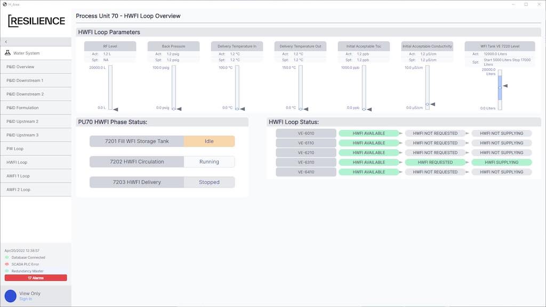This screenshot has width=546, height=307.
Task: Open P&ID Downstream 1 page
Action: pos(36,80)
